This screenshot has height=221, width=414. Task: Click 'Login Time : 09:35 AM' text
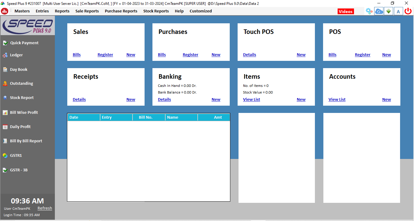pos(22,215)
